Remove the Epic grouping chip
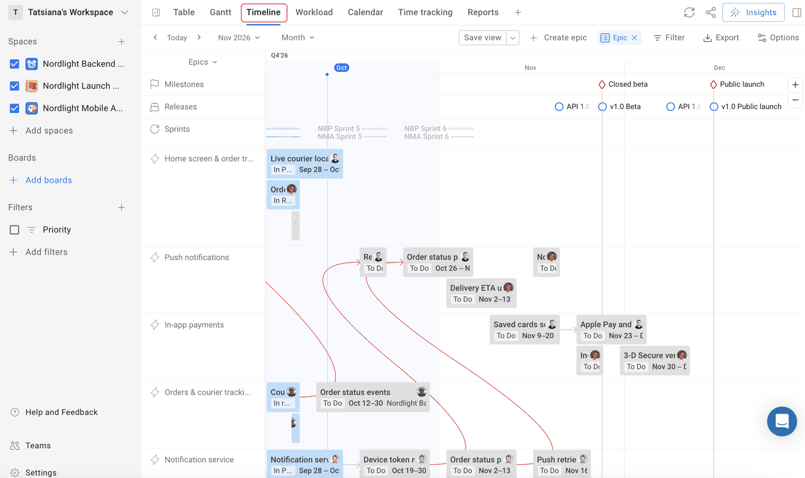 coord(634,37)
